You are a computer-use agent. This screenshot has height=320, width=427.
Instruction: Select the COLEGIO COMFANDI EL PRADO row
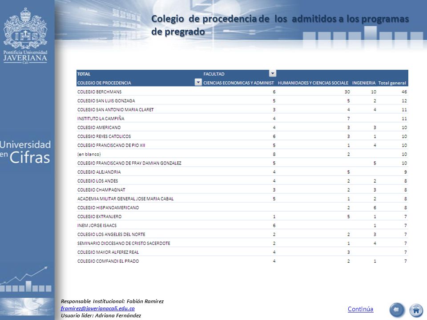pos(242,261)
